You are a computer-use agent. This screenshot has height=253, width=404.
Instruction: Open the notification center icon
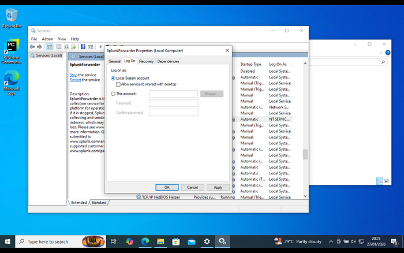tap(394, 242)
